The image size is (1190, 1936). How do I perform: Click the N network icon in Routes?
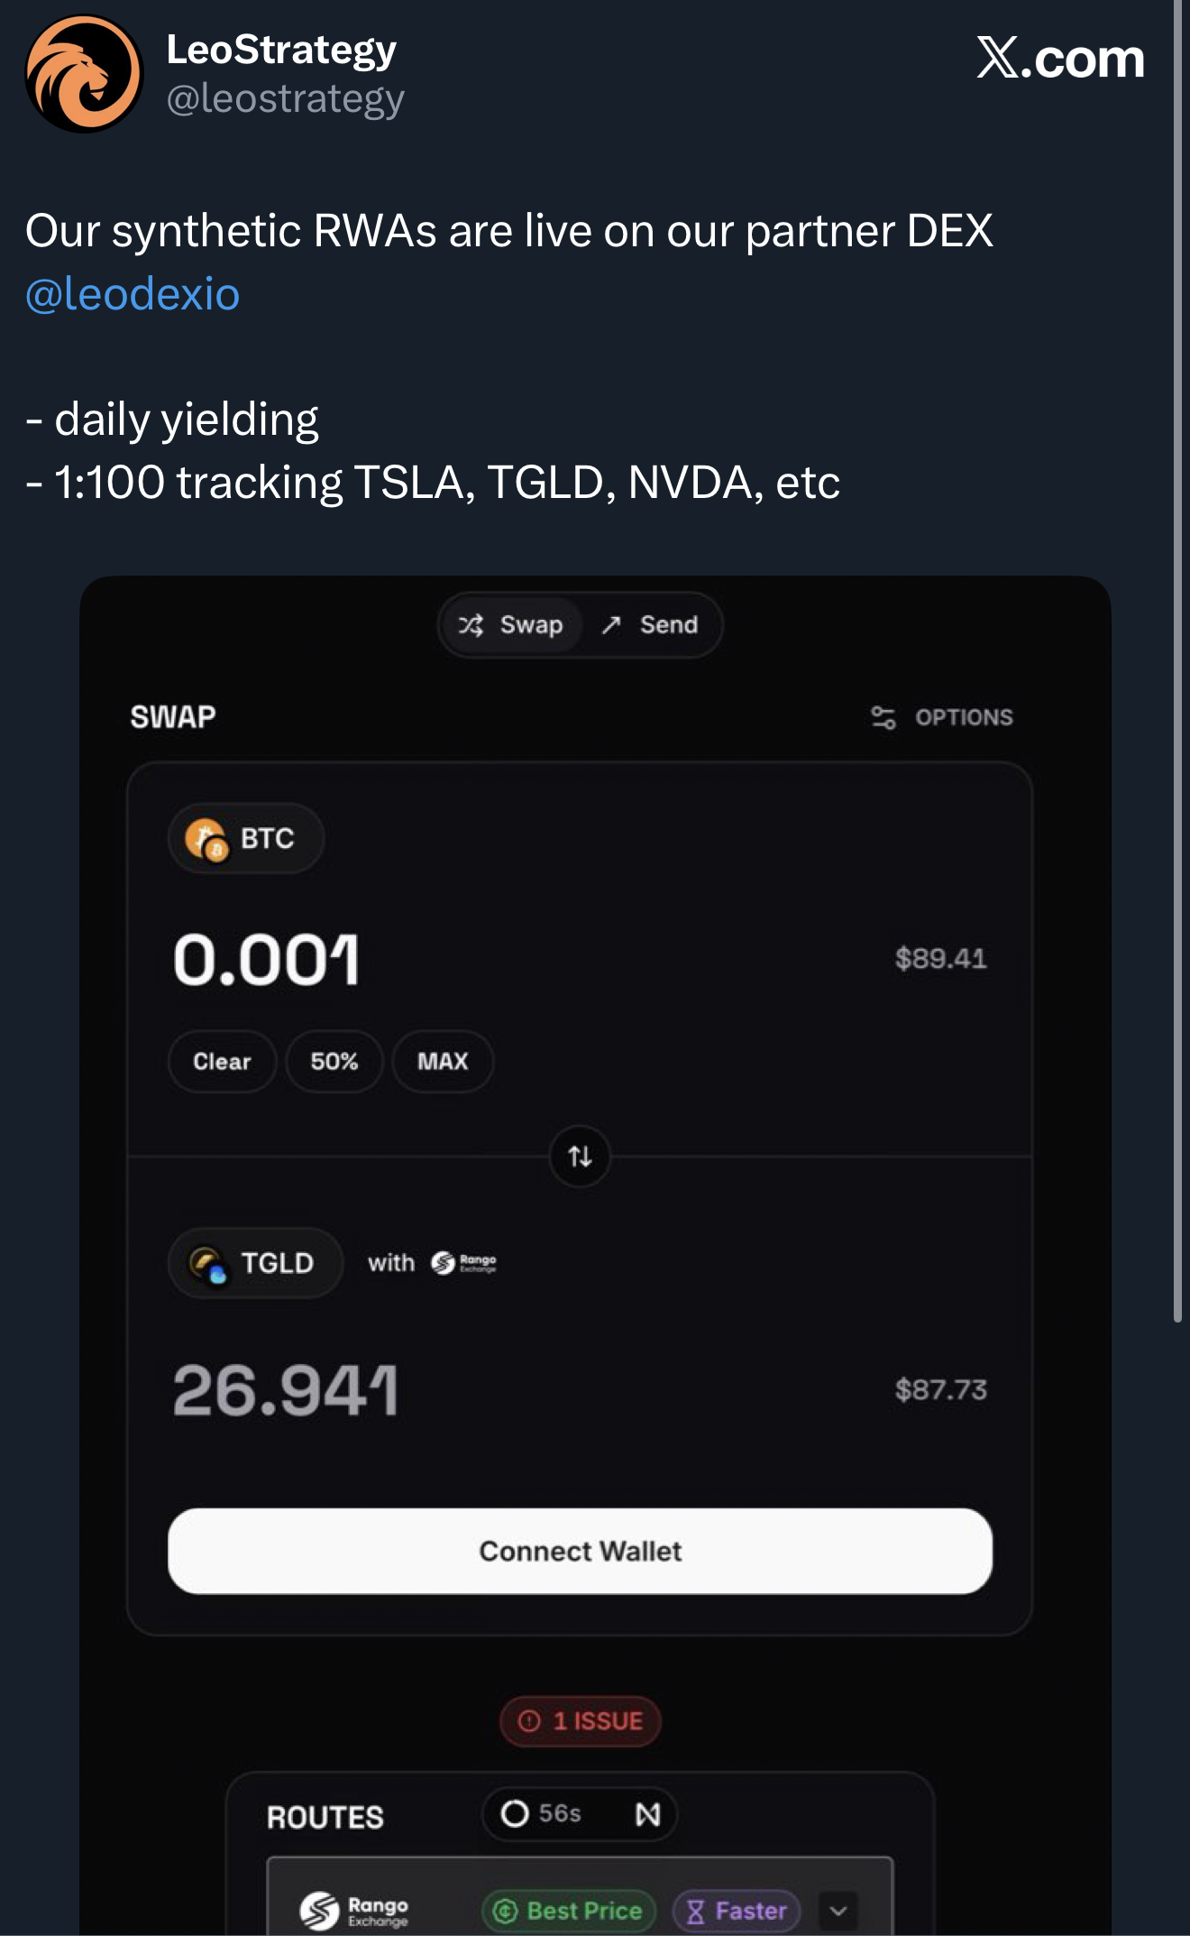pos(648,1814)
